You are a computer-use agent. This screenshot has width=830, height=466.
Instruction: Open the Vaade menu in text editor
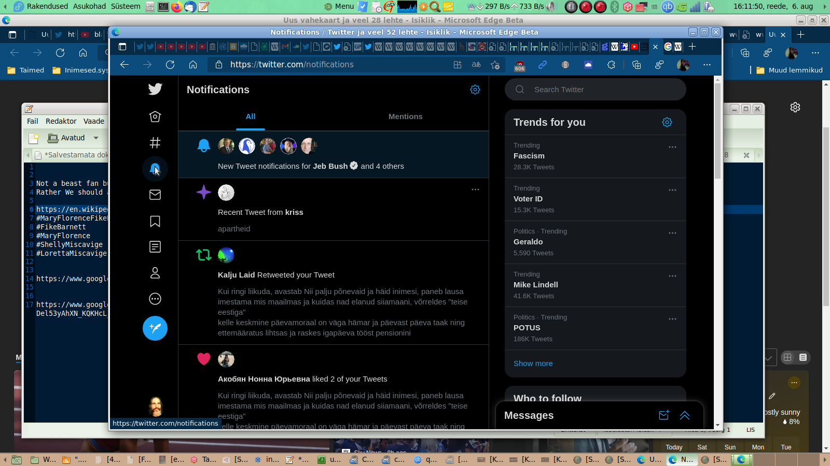[94, 121]
